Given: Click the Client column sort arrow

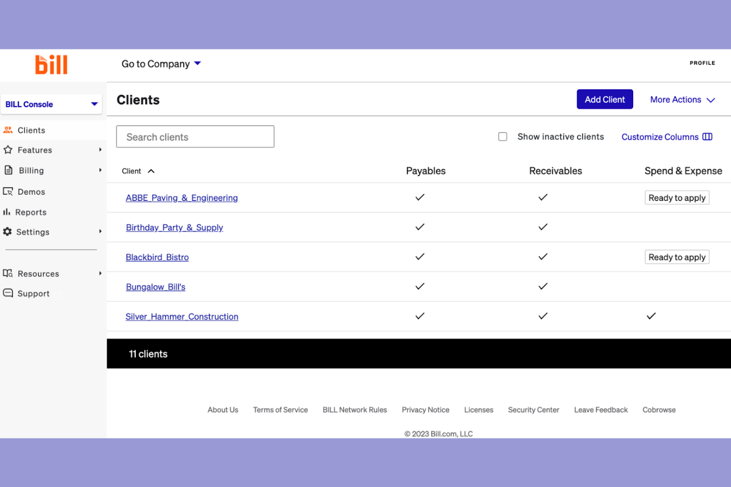Looking at the screenshot, I should click(151, 171).
